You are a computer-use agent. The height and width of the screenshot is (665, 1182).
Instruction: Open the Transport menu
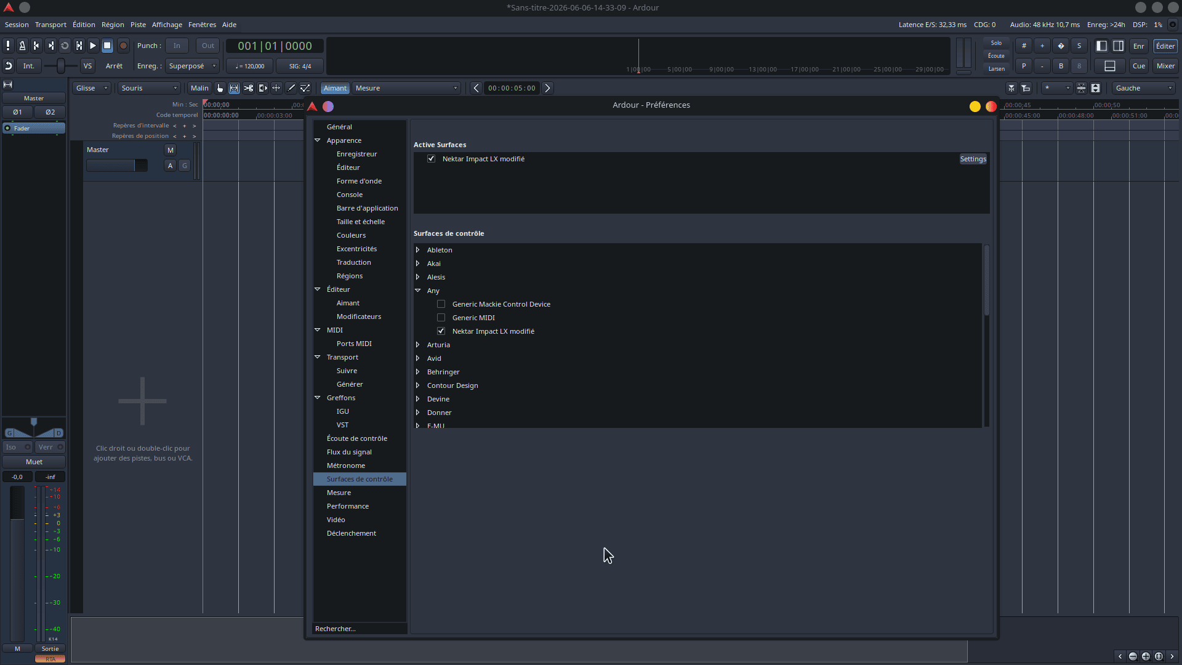pos(50,25)
